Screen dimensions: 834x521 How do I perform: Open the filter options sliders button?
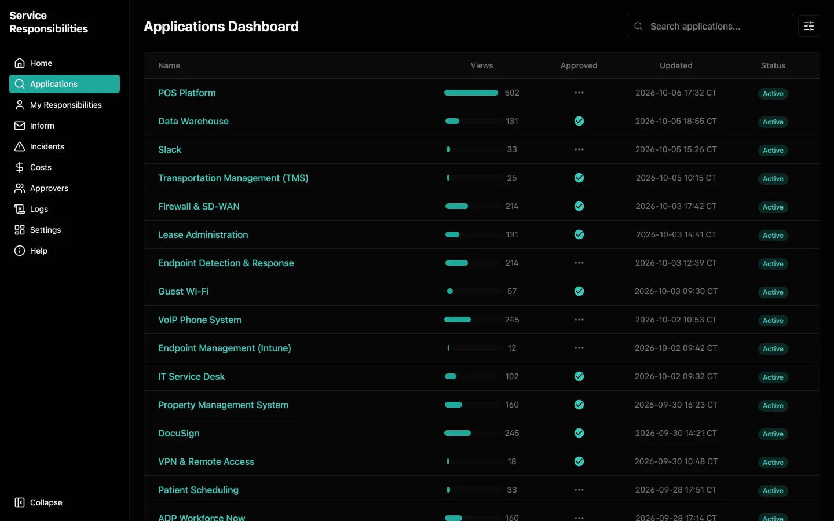click(809, 26)
